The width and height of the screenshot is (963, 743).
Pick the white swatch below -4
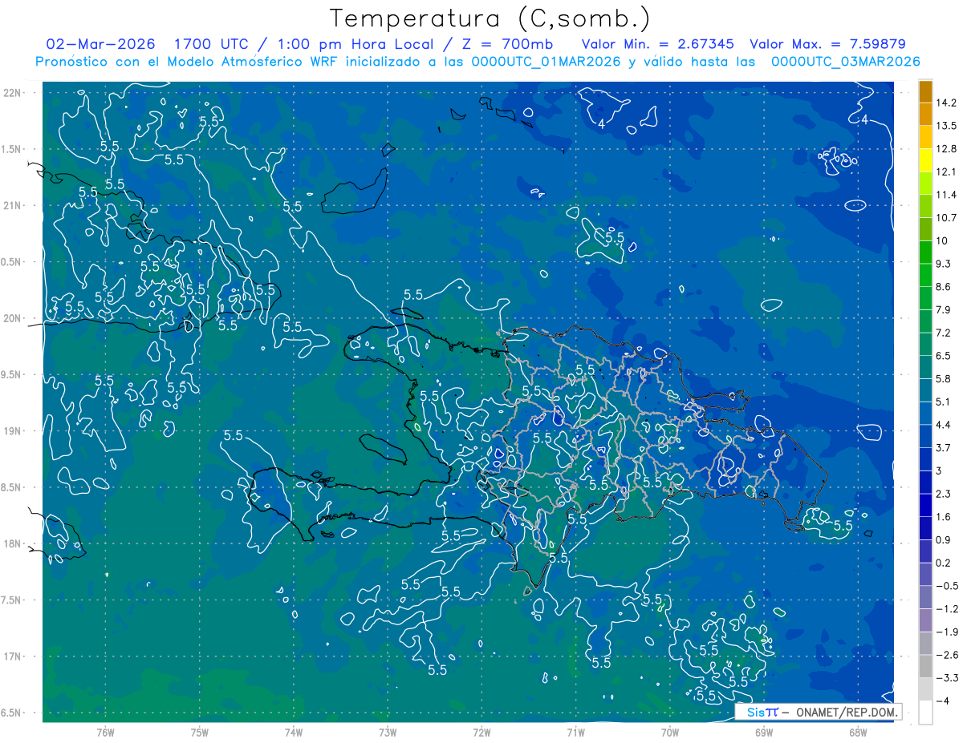point(925,713)
